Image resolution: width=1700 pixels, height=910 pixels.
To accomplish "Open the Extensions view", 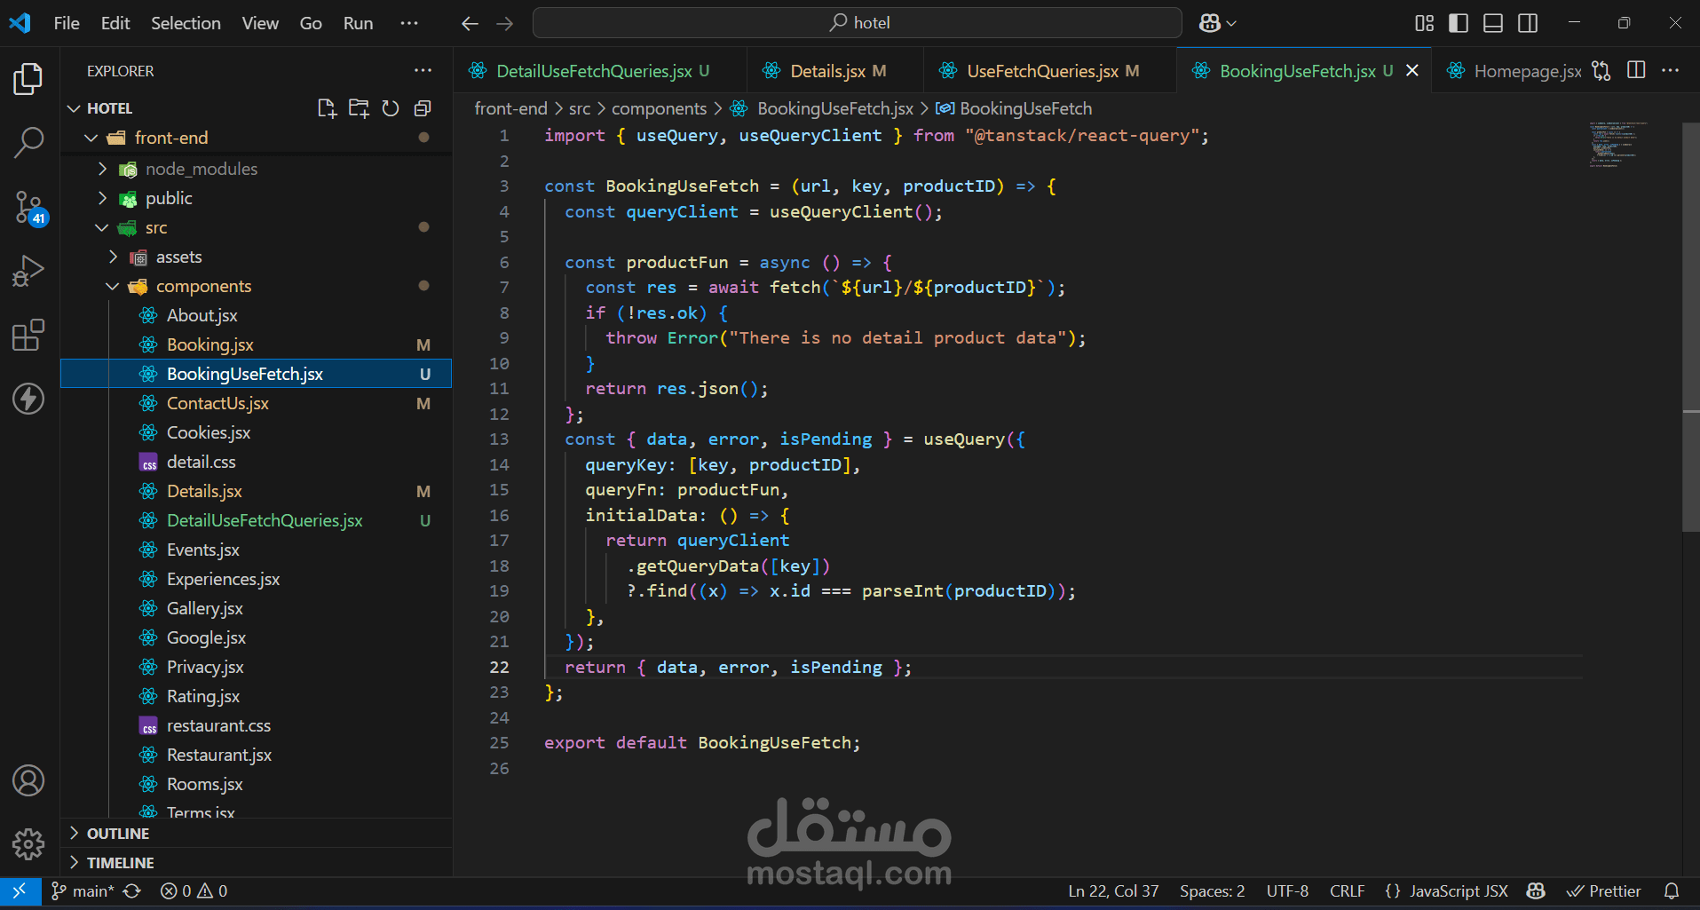I will pos(28,336).
